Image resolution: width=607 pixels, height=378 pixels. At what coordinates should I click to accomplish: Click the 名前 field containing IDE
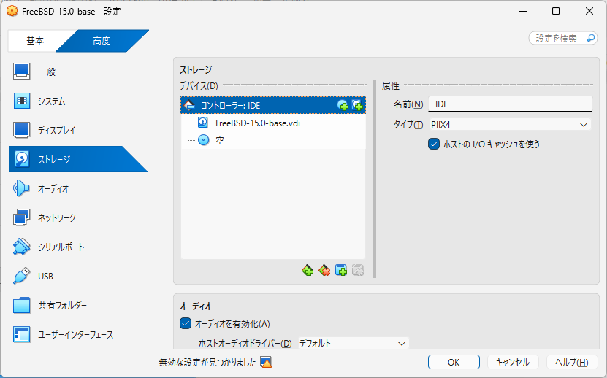tap(511, 104)
